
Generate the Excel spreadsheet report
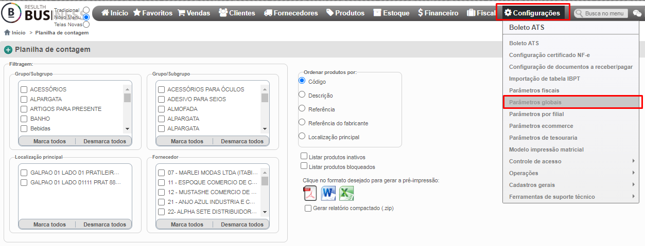coord(346,193)
